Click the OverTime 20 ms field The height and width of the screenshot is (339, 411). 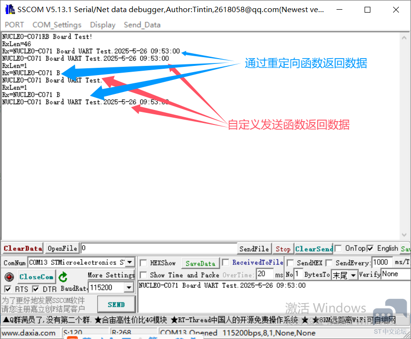click(x=265, y=274)
